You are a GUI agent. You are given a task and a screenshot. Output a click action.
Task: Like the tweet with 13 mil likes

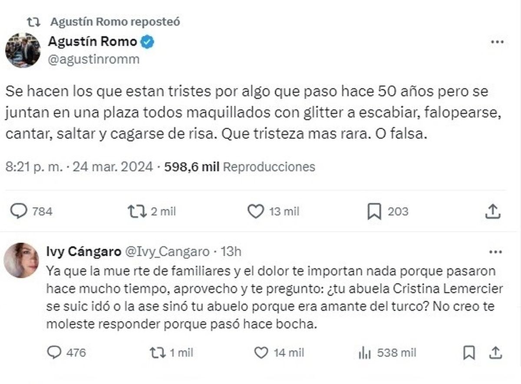[x=255, y=211]
